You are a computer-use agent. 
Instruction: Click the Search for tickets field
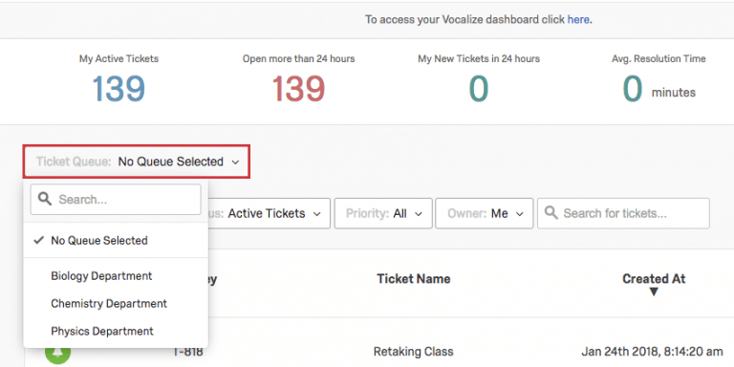[623, 213]
